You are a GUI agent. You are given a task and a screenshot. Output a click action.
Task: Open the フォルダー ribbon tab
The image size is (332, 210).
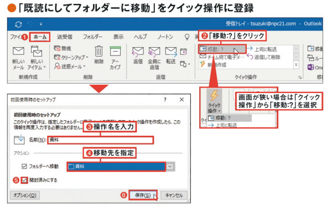click(x=92, y=37)
